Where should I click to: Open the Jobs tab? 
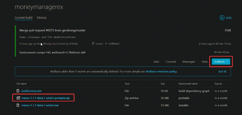pos(156,62)
